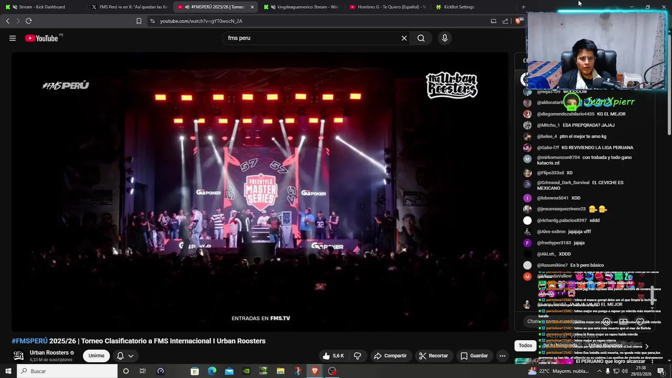
Task: Switch to Stream - Kick Dashboard tab
Action: coord(42,7)
